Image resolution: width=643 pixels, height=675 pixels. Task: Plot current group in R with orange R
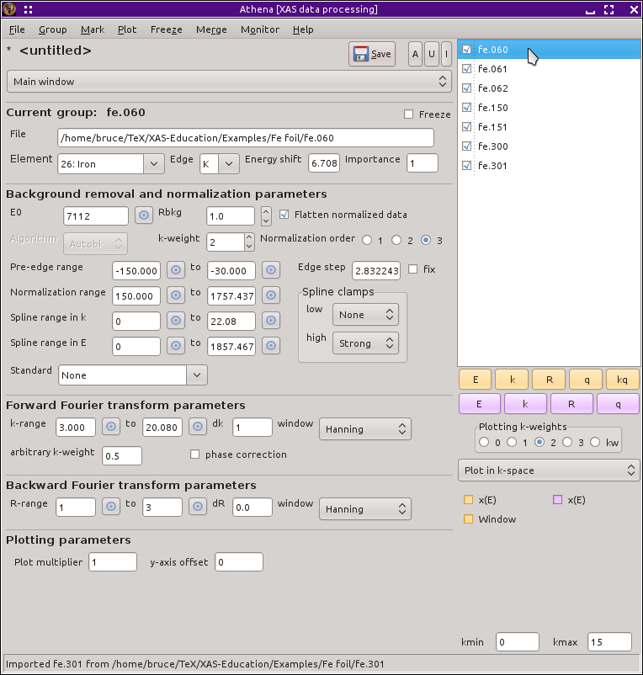(550, 380)
